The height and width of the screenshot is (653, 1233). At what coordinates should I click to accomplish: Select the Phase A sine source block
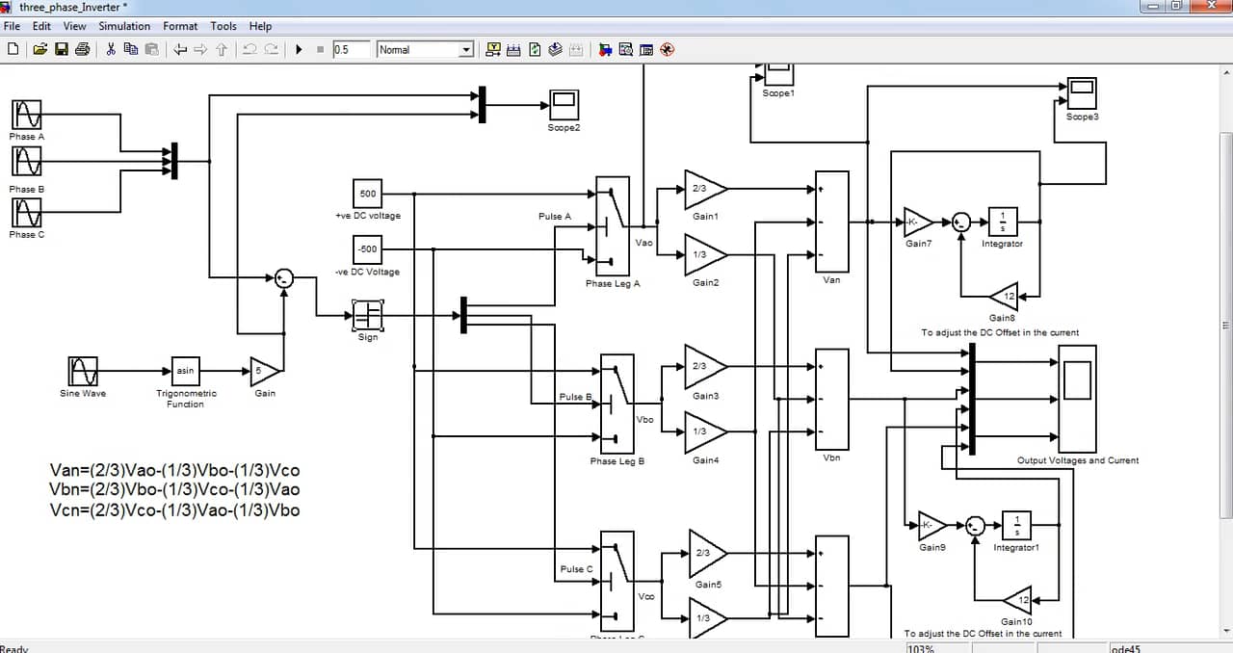pos(27,115)
